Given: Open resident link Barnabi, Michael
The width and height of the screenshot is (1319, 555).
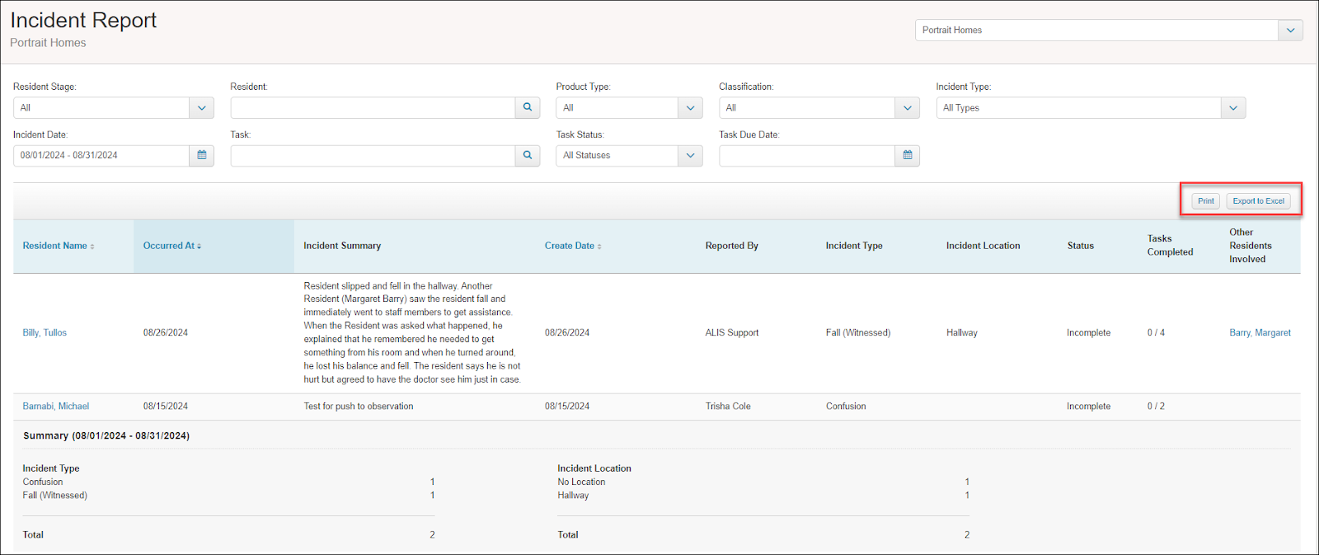Looking at the screenshot, I should (x=56, y=406).
